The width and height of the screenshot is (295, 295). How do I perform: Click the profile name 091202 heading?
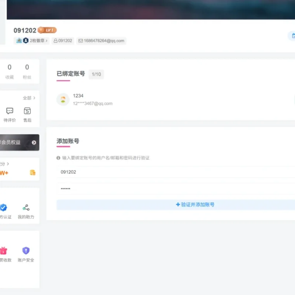click(25, 30)
